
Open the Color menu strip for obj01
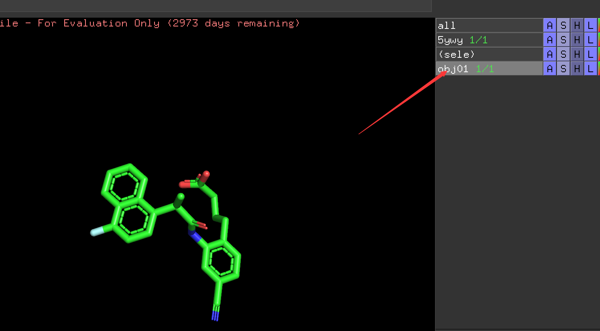click(598, 69)
